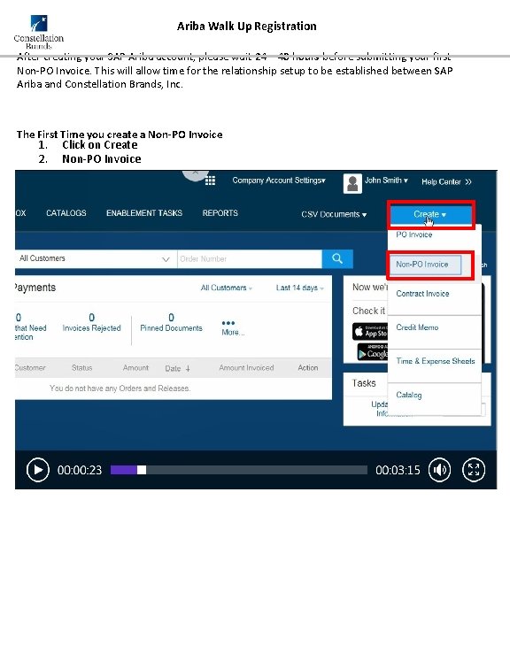Mute the video with speaker icon

(439, 470)
